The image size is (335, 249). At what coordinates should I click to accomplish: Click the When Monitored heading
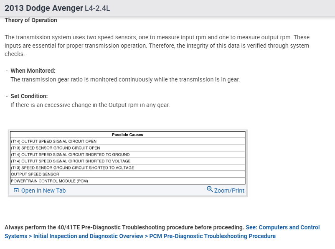coord(33,71)
